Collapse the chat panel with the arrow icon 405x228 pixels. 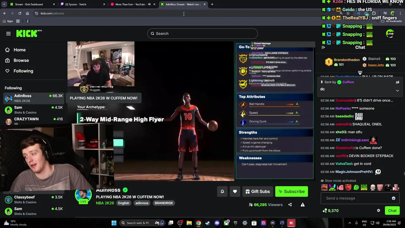(323, 47)
